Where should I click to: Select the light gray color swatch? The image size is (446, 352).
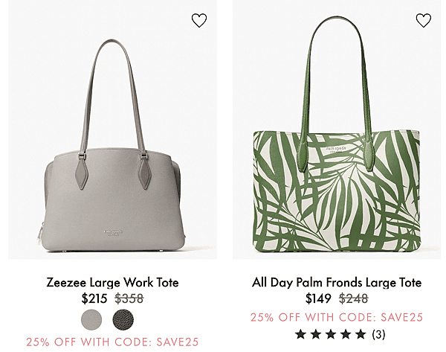click(x=91, y=319)
